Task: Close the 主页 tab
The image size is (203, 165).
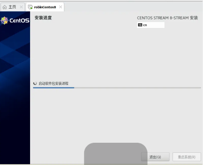Action: 21,7
